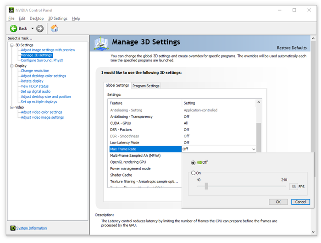Image resolution: width=321 pixels, height=243 pixels.
Task: Open Change resolution page
Action: point(35,71)
